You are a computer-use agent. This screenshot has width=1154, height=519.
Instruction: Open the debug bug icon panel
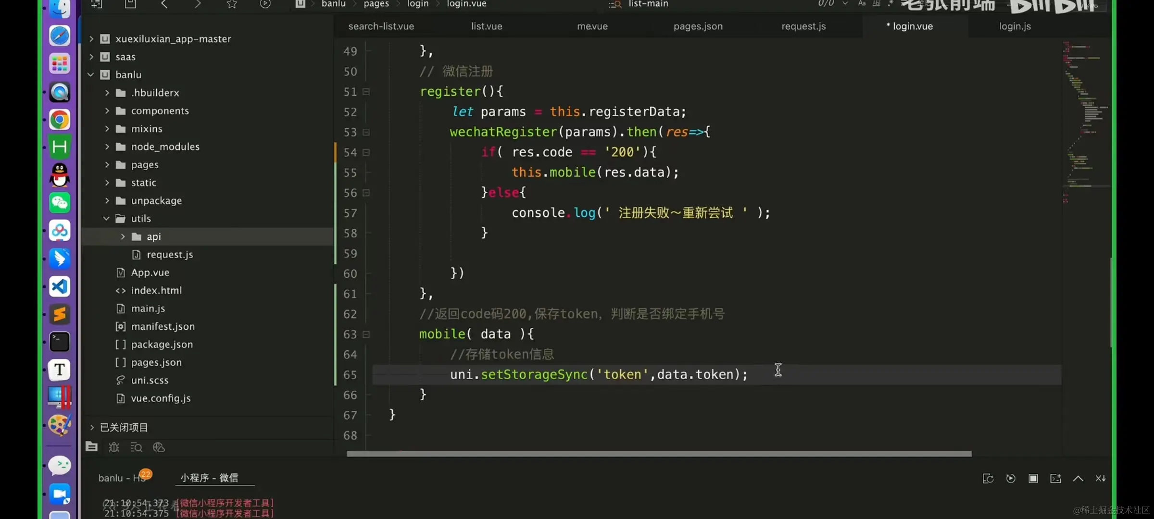coord(114,447)
